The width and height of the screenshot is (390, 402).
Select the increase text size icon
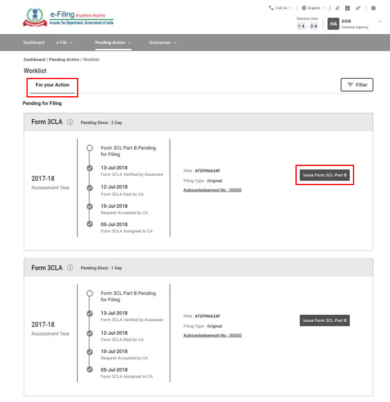(358, 8)
